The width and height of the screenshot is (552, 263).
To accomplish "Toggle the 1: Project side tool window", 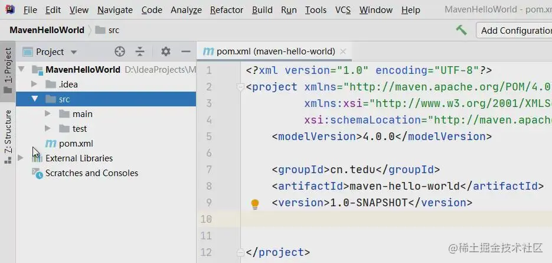I will click(8, 71).
